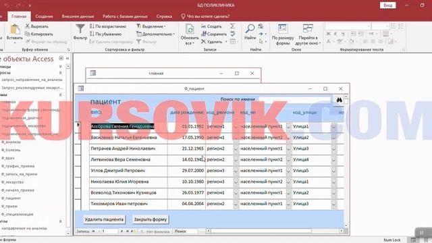This screenshot has width=432, height=243.
Task: Click Size to Fit Form icon
Action: [x=282, y=29]
